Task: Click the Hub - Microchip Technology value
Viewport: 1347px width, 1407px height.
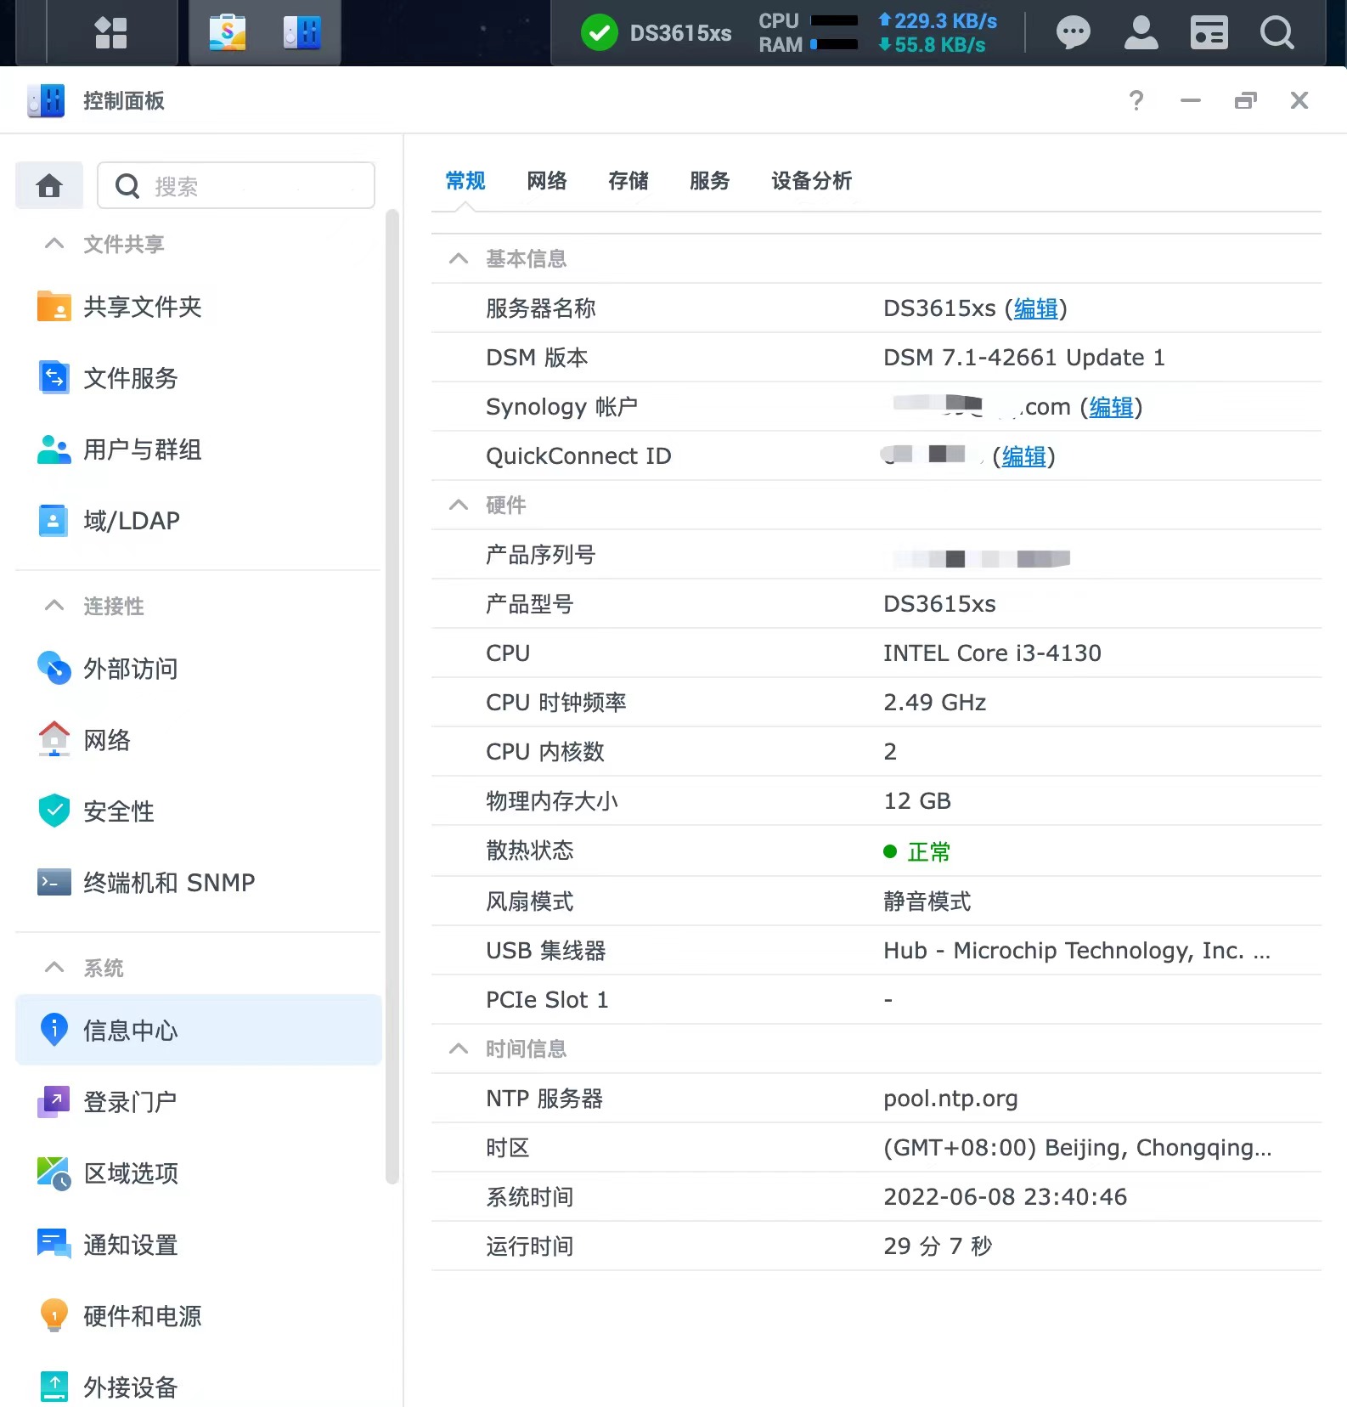Action: 1077,951
